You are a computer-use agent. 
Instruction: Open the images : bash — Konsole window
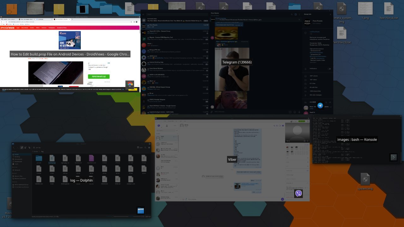click(357, 139)
